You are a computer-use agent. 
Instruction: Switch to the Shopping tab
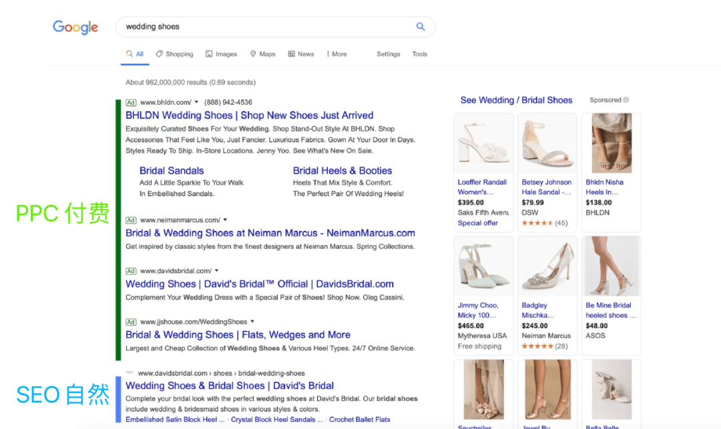(174, 54)
